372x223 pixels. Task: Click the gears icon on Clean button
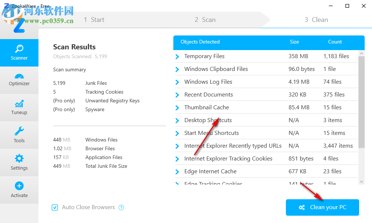click(x=302, y=207)
